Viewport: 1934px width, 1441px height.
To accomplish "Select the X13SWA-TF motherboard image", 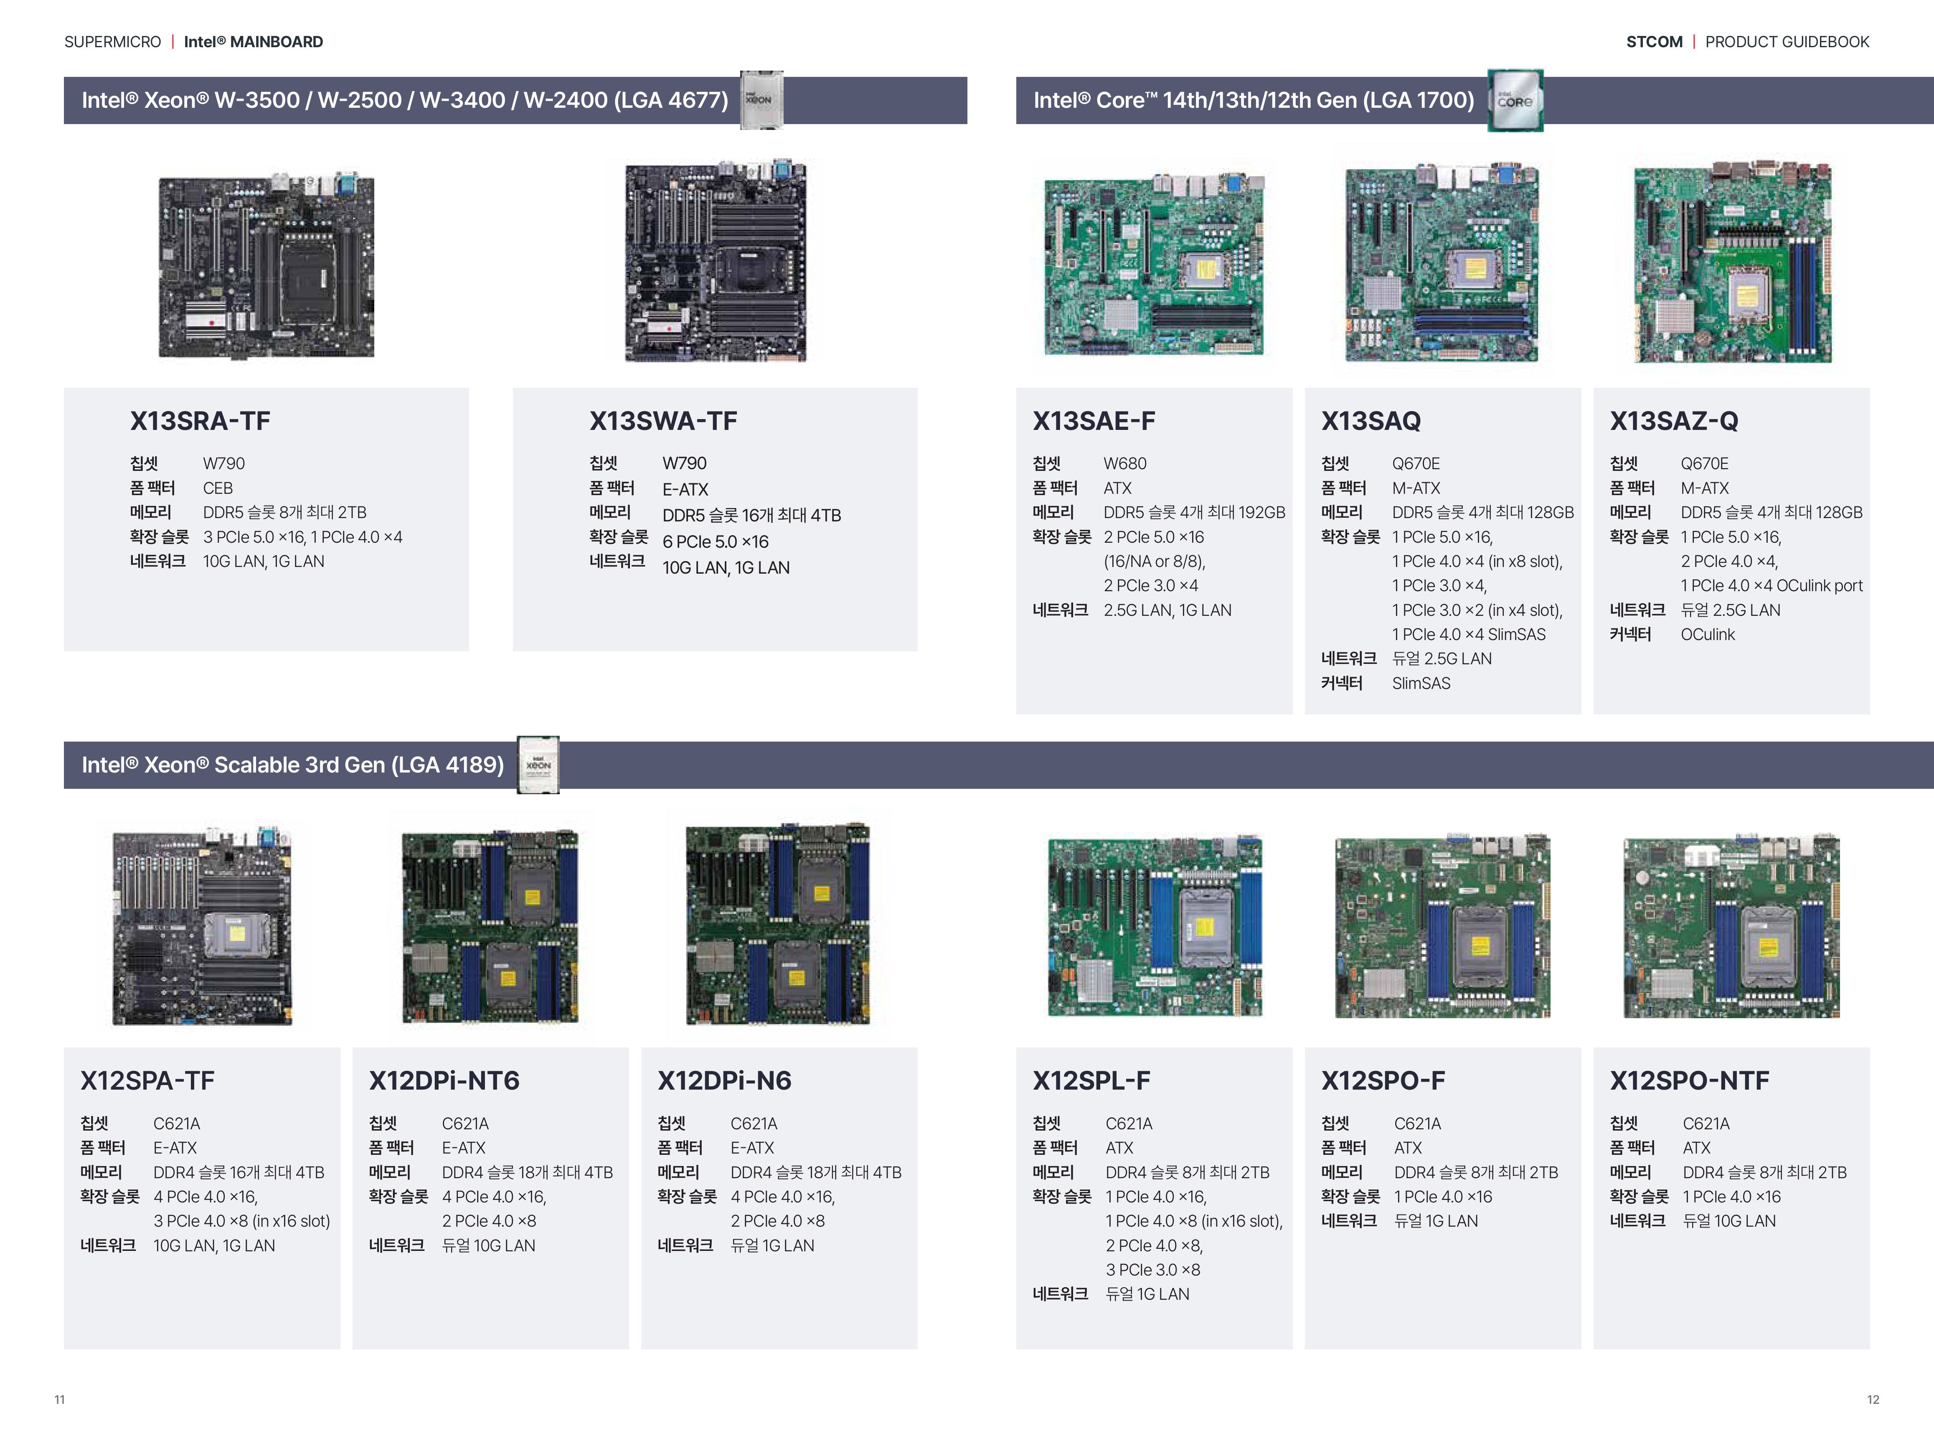I will pos(716,261).
